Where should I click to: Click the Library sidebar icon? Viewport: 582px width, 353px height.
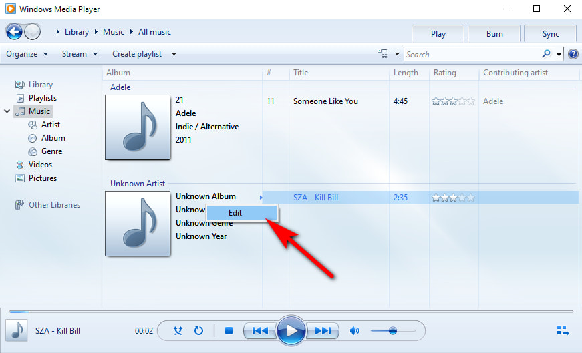point(19,85)
